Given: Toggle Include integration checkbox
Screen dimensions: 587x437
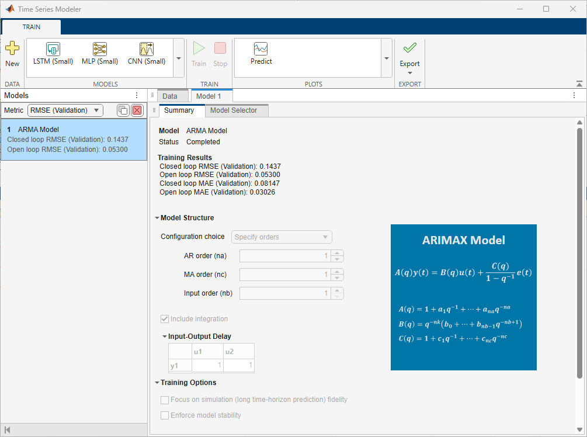Looking at the screenshot, I should coord(165,319).
